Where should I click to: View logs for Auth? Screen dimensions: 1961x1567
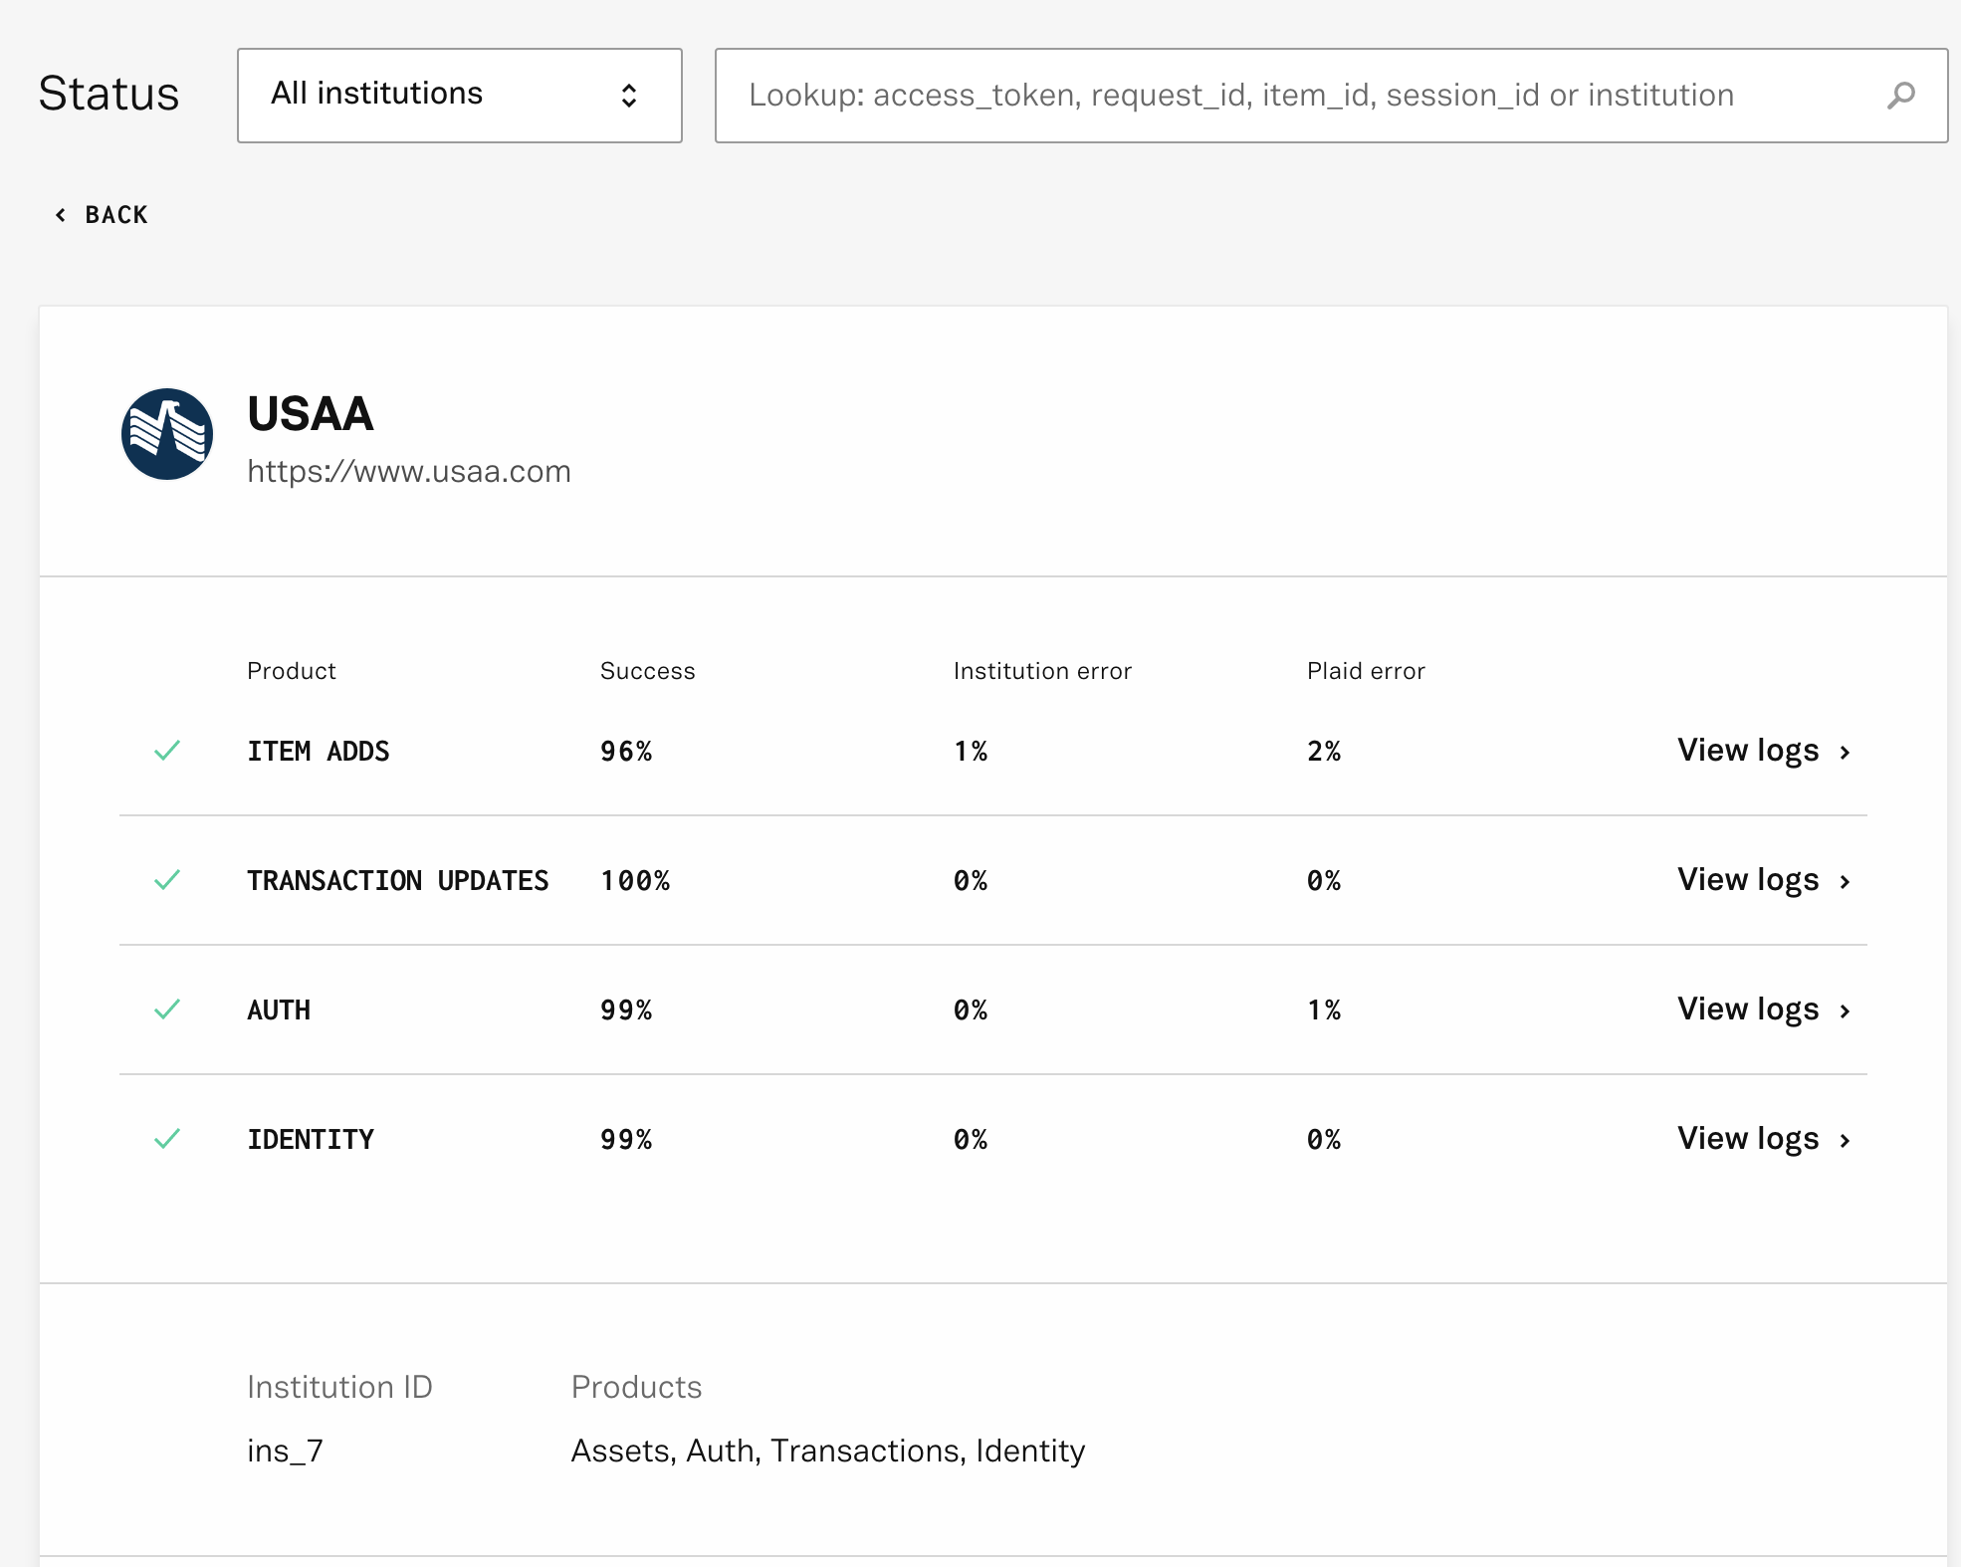pyautogui.click(x=1747, y=1009)
